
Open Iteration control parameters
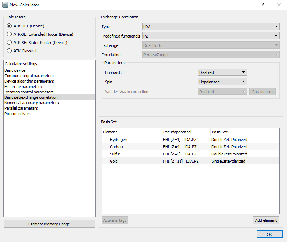click(50, 92)
